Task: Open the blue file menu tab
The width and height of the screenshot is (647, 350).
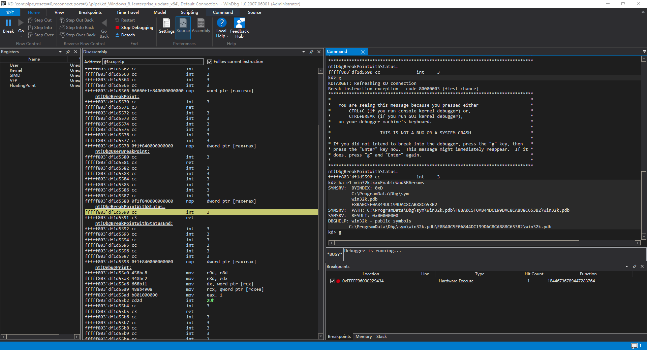Action: point(10,12)
